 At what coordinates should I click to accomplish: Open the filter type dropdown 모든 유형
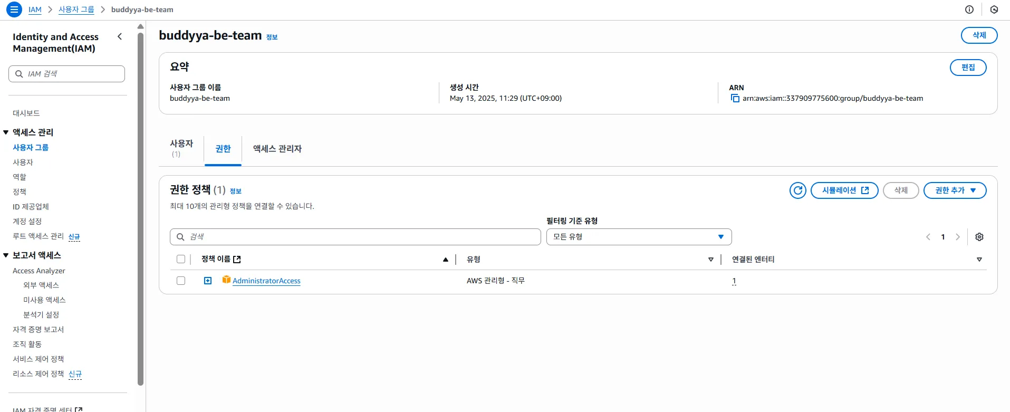point(639,237)
